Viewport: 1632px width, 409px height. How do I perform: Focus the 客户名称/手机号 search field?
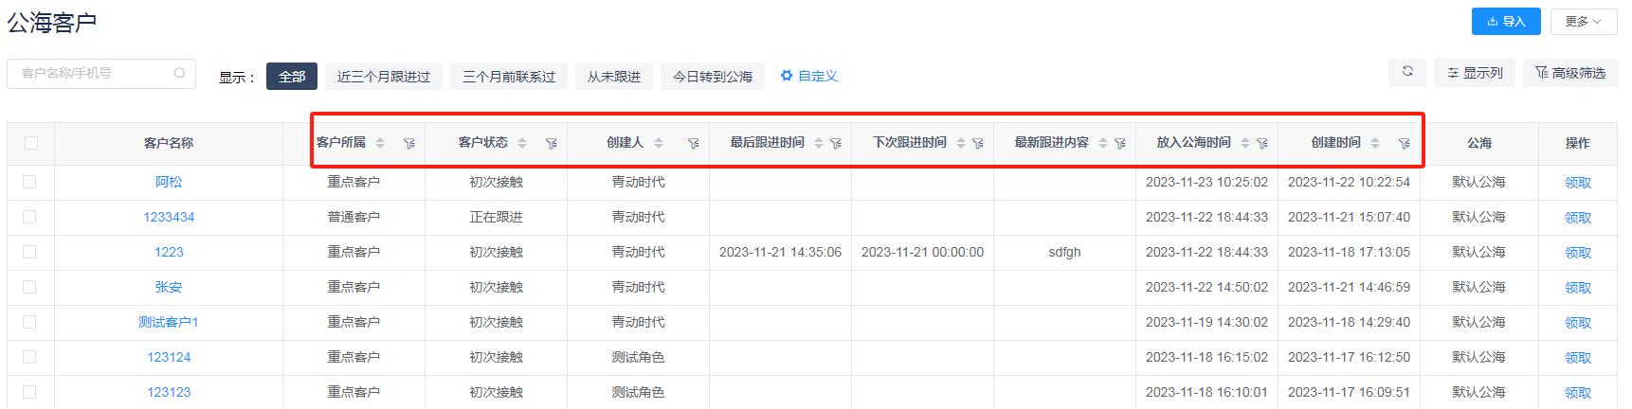(x=93, y=73)
